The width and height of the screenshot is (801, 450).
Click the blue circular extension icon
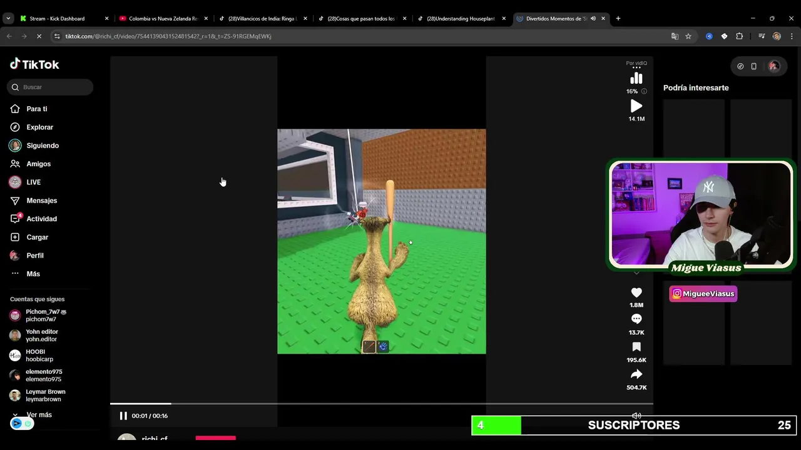coord(709,36)
